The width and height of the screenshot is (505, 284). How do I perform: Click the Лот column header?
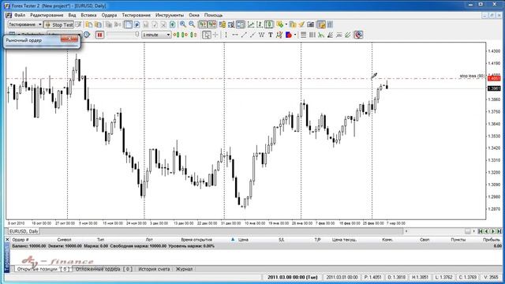(149, 240)
